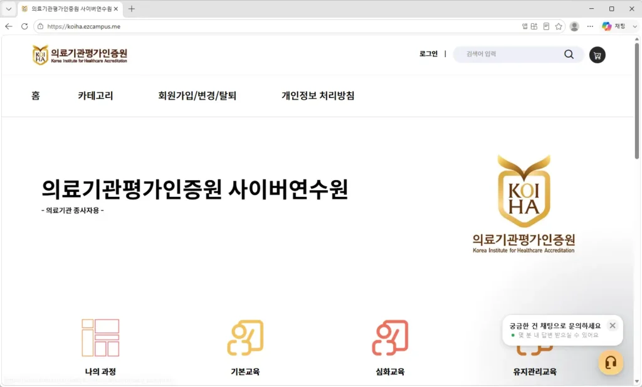Image resolution: width=642 pixels, height=387 pixels.
Task: Open the headset chat support button
Action: click(611, 363)
